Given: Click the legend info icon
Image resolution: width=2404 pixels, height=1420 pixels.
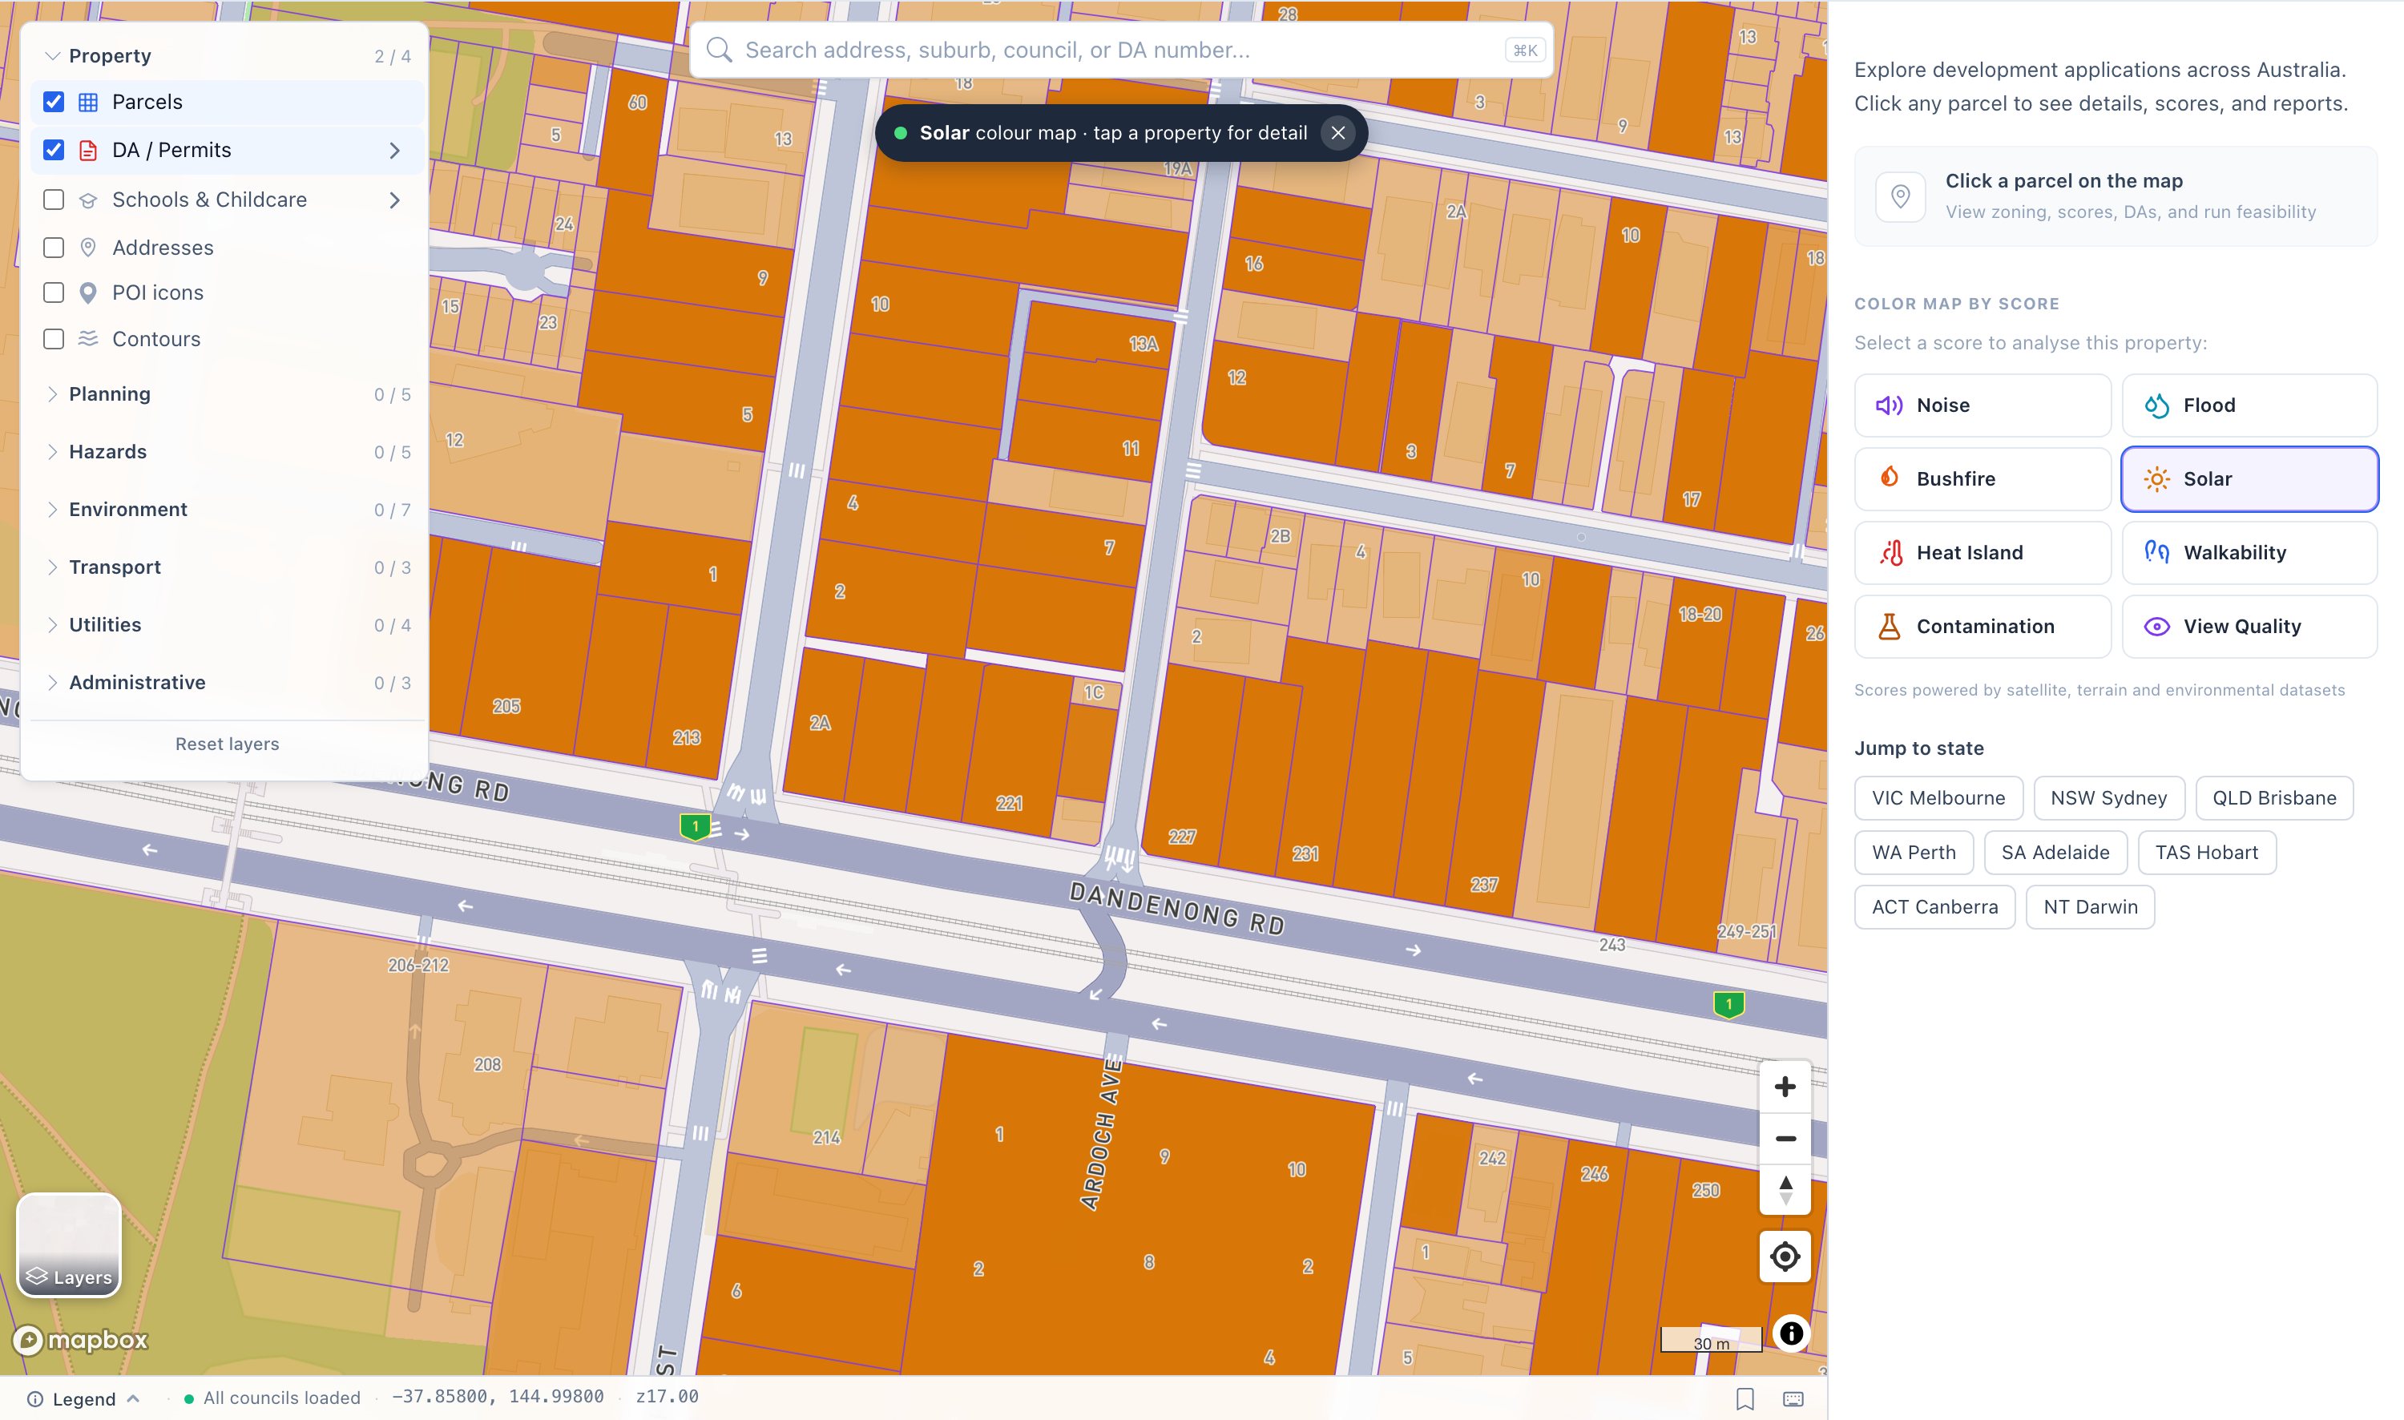Looking at the screenshot, I should [34, 1399].
